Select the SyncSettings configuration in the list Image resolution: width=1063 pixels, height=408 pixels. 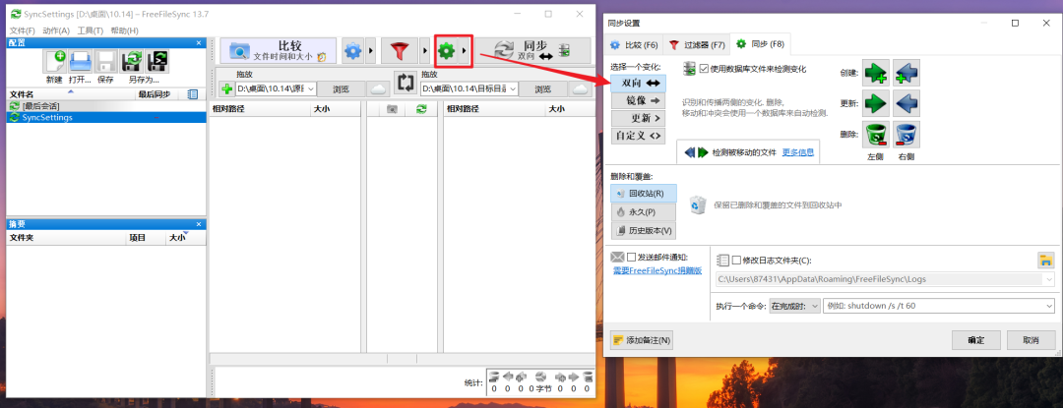47,117
